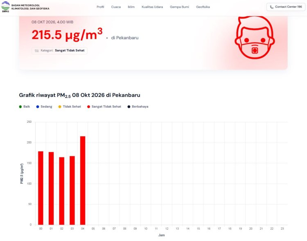The width and height of the screenshot is (307, 241).
Task: Open the Geofisika menu
Action: tap(203, 7)
